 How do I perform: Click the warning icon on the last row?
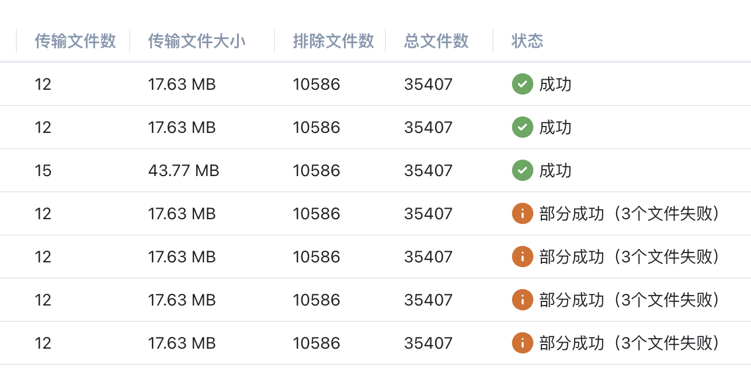click(522, 343)
